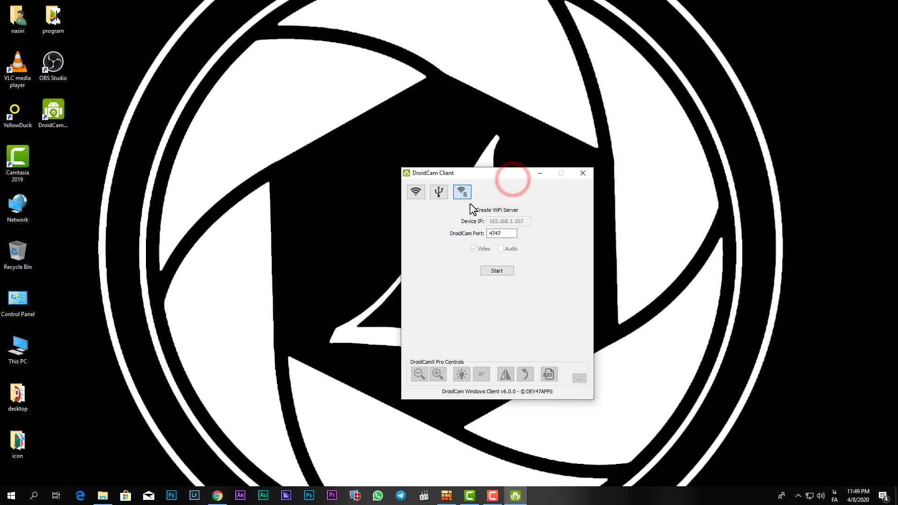Show hidden system tray icons chevron

(798, 496)
